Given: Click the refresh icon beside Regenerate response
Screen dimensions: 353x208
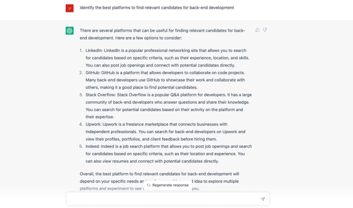Looking at the screenshot, I should 149,185.
